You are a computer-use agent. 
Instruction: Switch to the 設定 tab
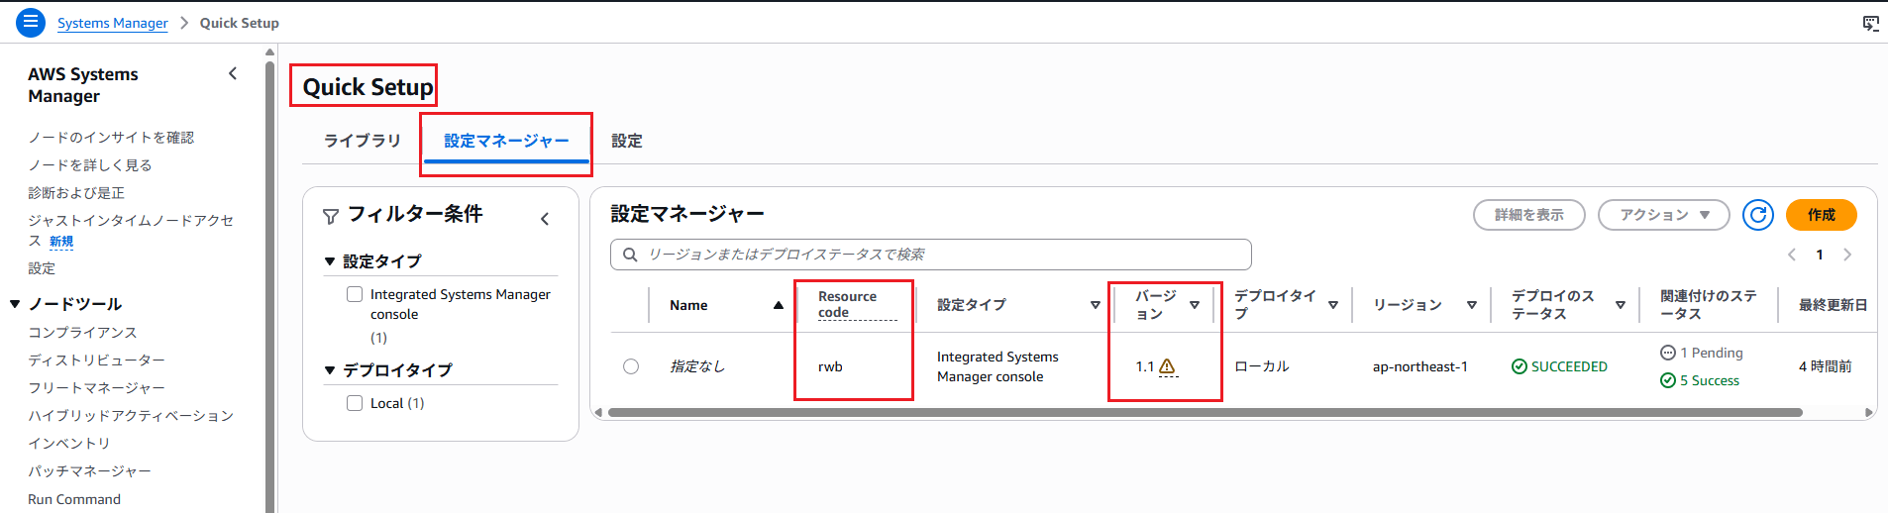coord(627,141)
